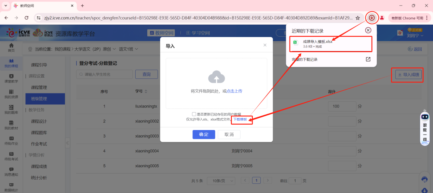Expand the 语文1班 class dropdown

coord(136,49)
